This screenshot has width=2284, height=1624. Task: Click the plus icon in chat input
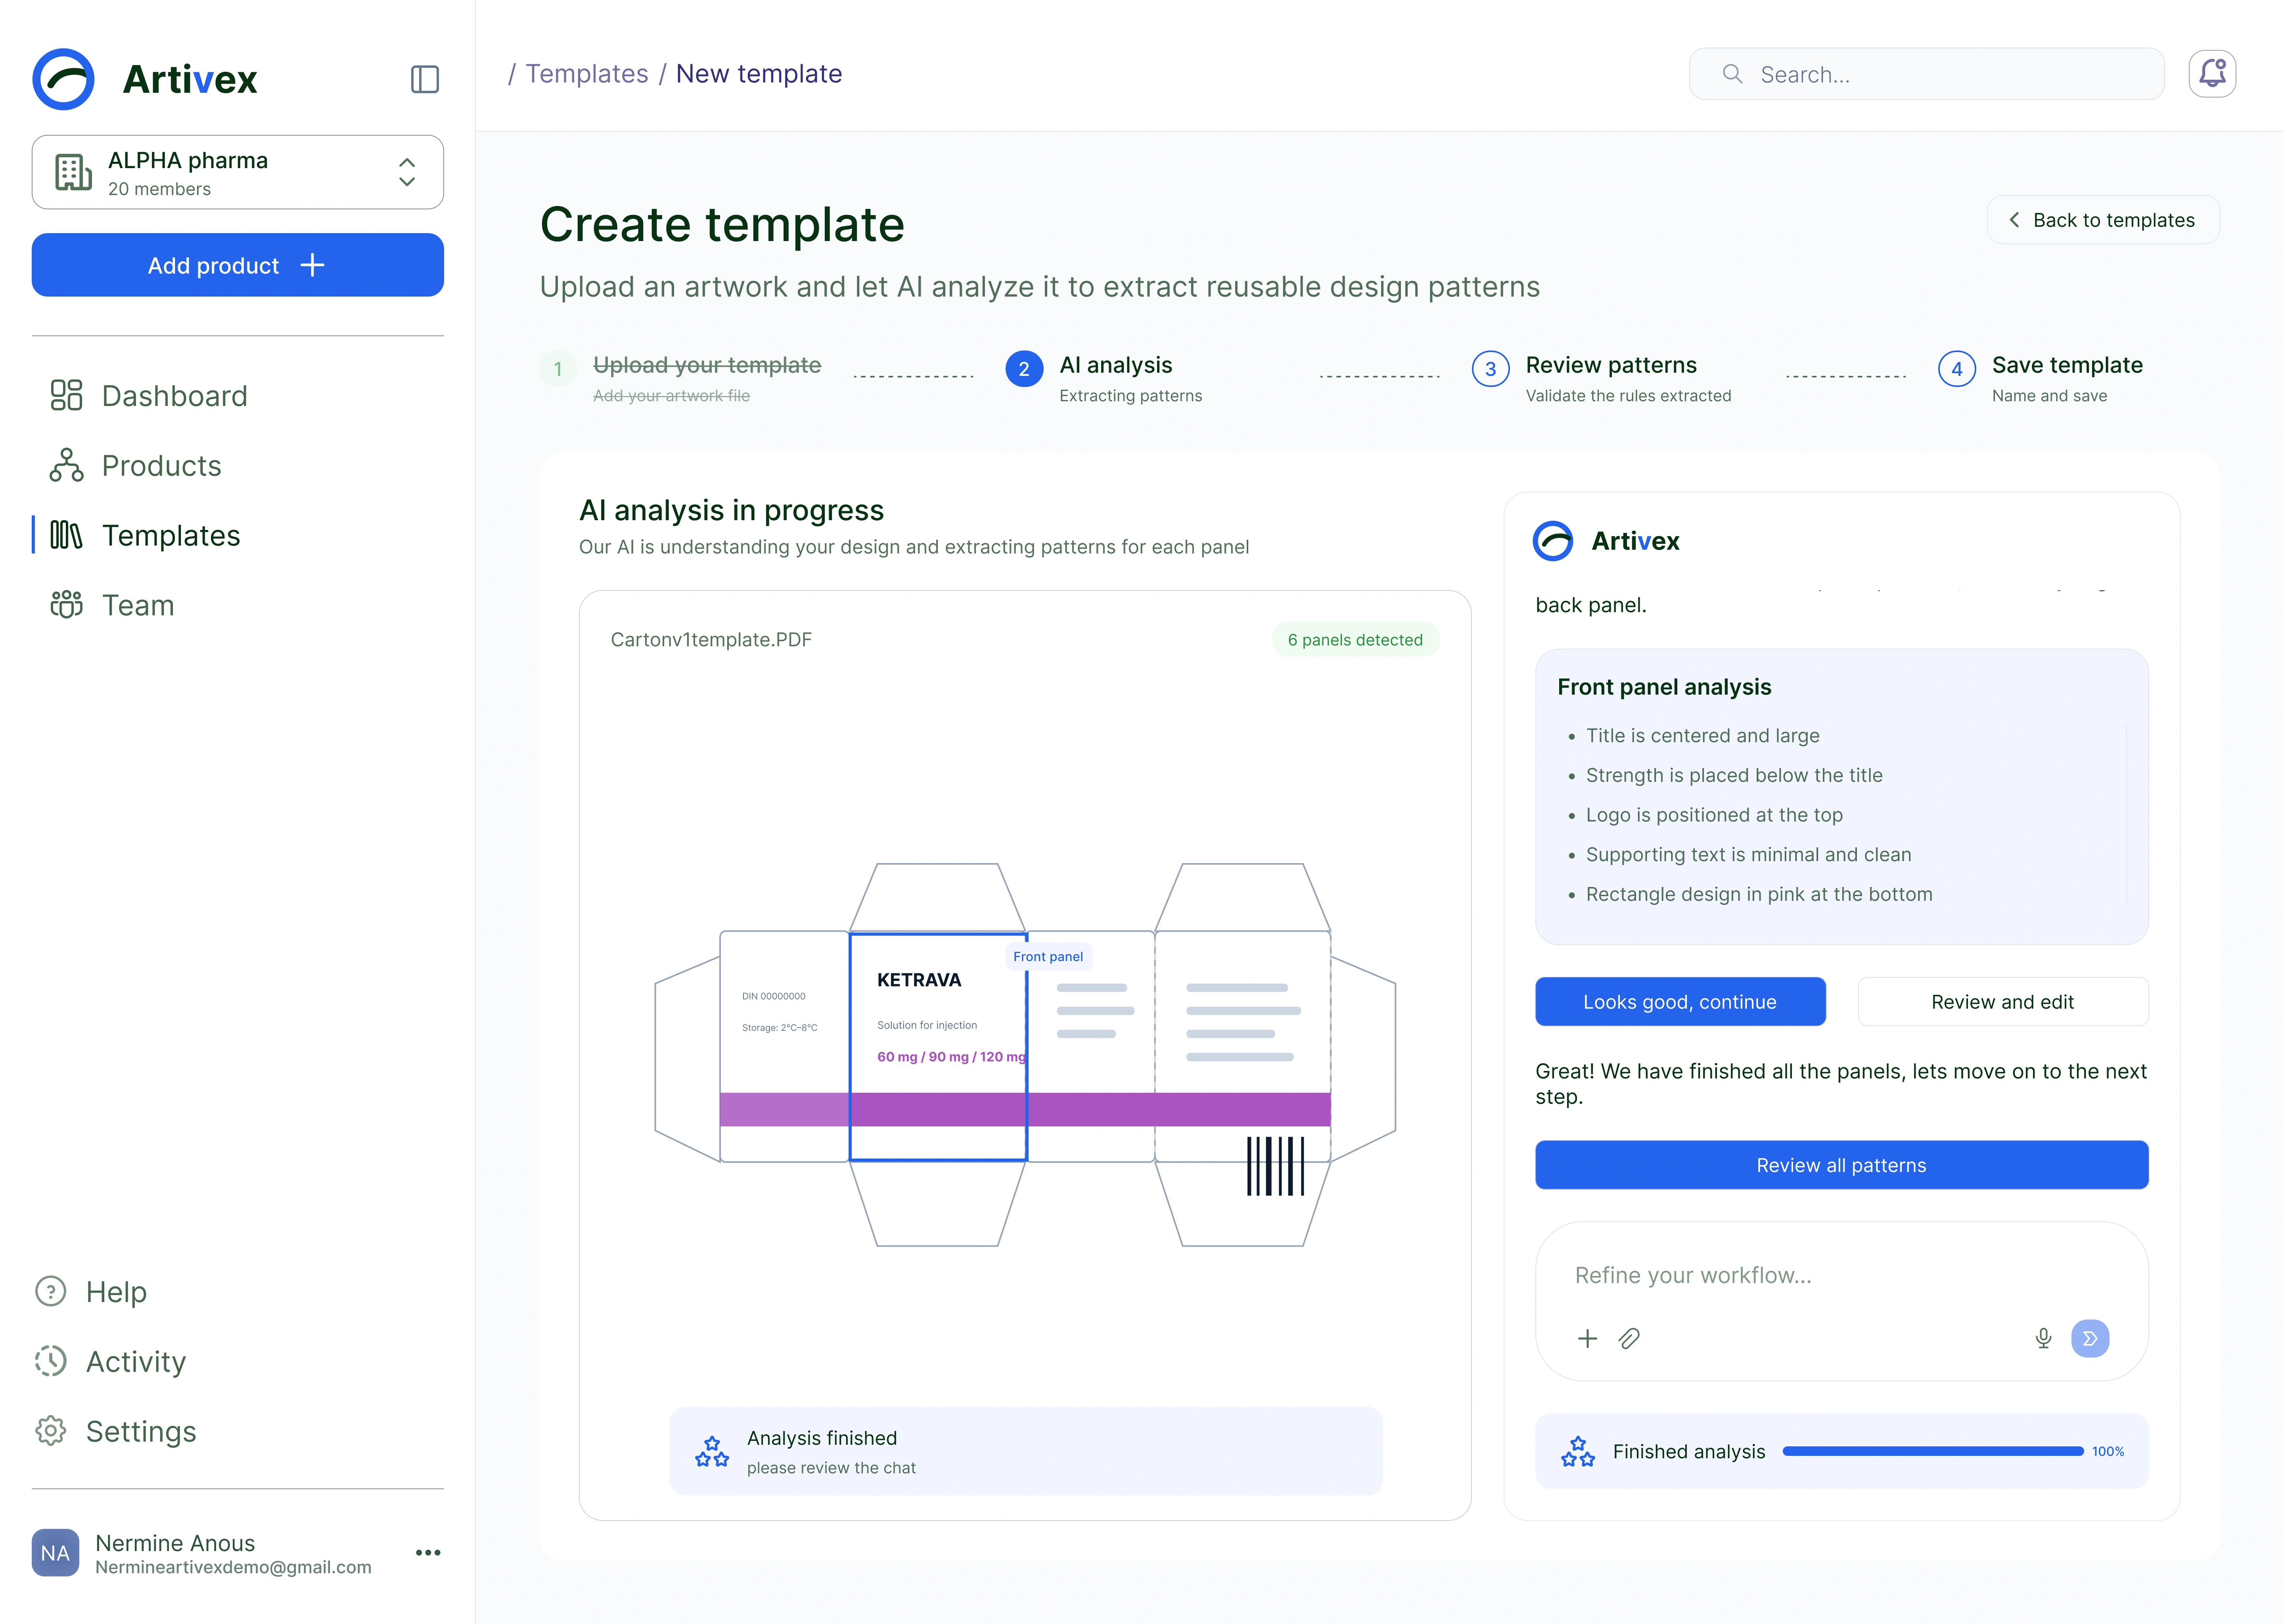[x=1587, y=1338]
